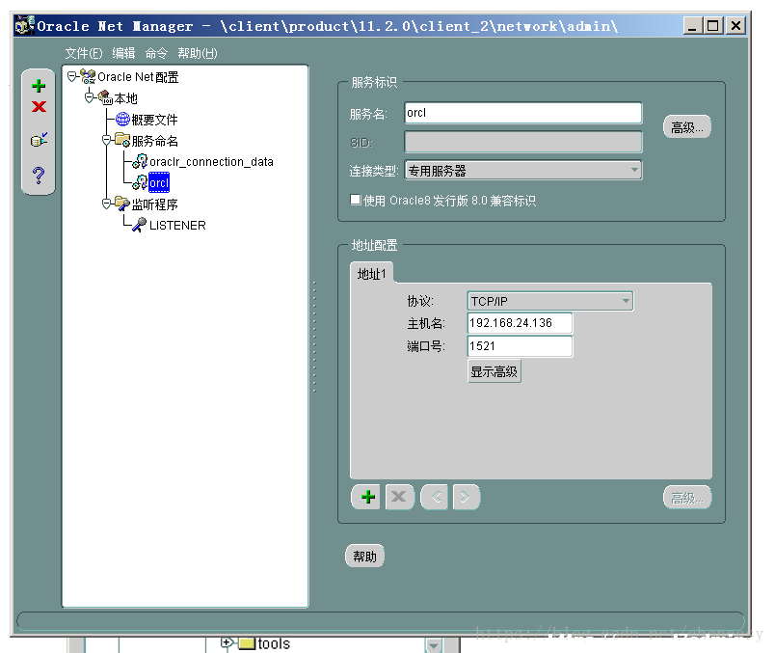Image resolution: width=775 pixels, height=653 pixels.
Task: Click the folder icon beside 服务命名
Action: coord(122,140)
